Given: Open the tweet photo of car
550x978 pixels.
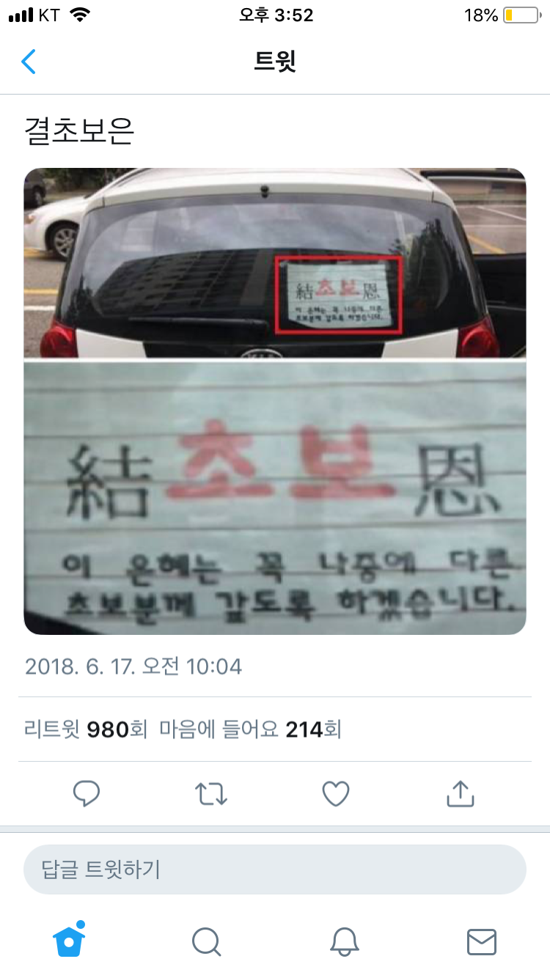Looking at the screenshot, I should click(x=275, y=263).
